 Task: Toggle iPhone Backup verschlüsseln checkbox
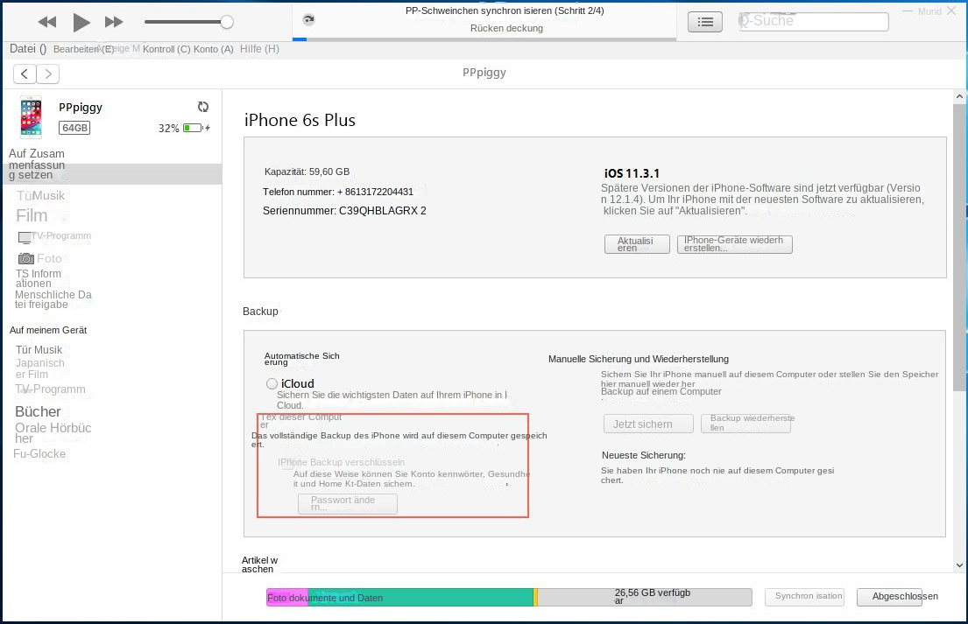[x=287, y=463]
